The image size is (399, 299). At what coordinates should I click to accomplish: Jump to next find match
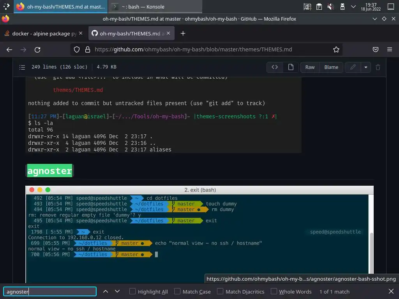117,291
